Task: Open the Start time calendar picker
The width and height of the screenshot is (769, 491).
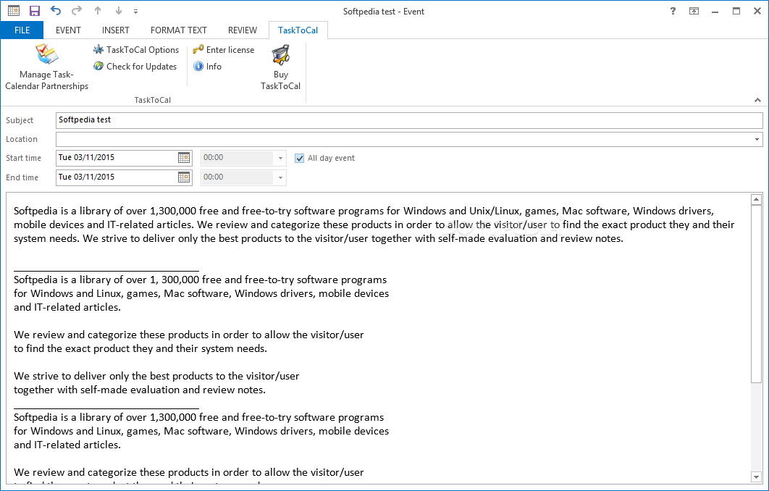Action: [x=183, y=158]
